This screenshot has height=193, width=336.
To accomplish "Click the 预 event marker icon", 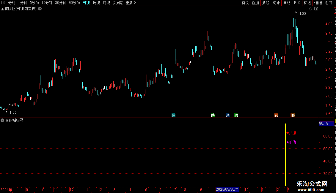I will (277, 115).
